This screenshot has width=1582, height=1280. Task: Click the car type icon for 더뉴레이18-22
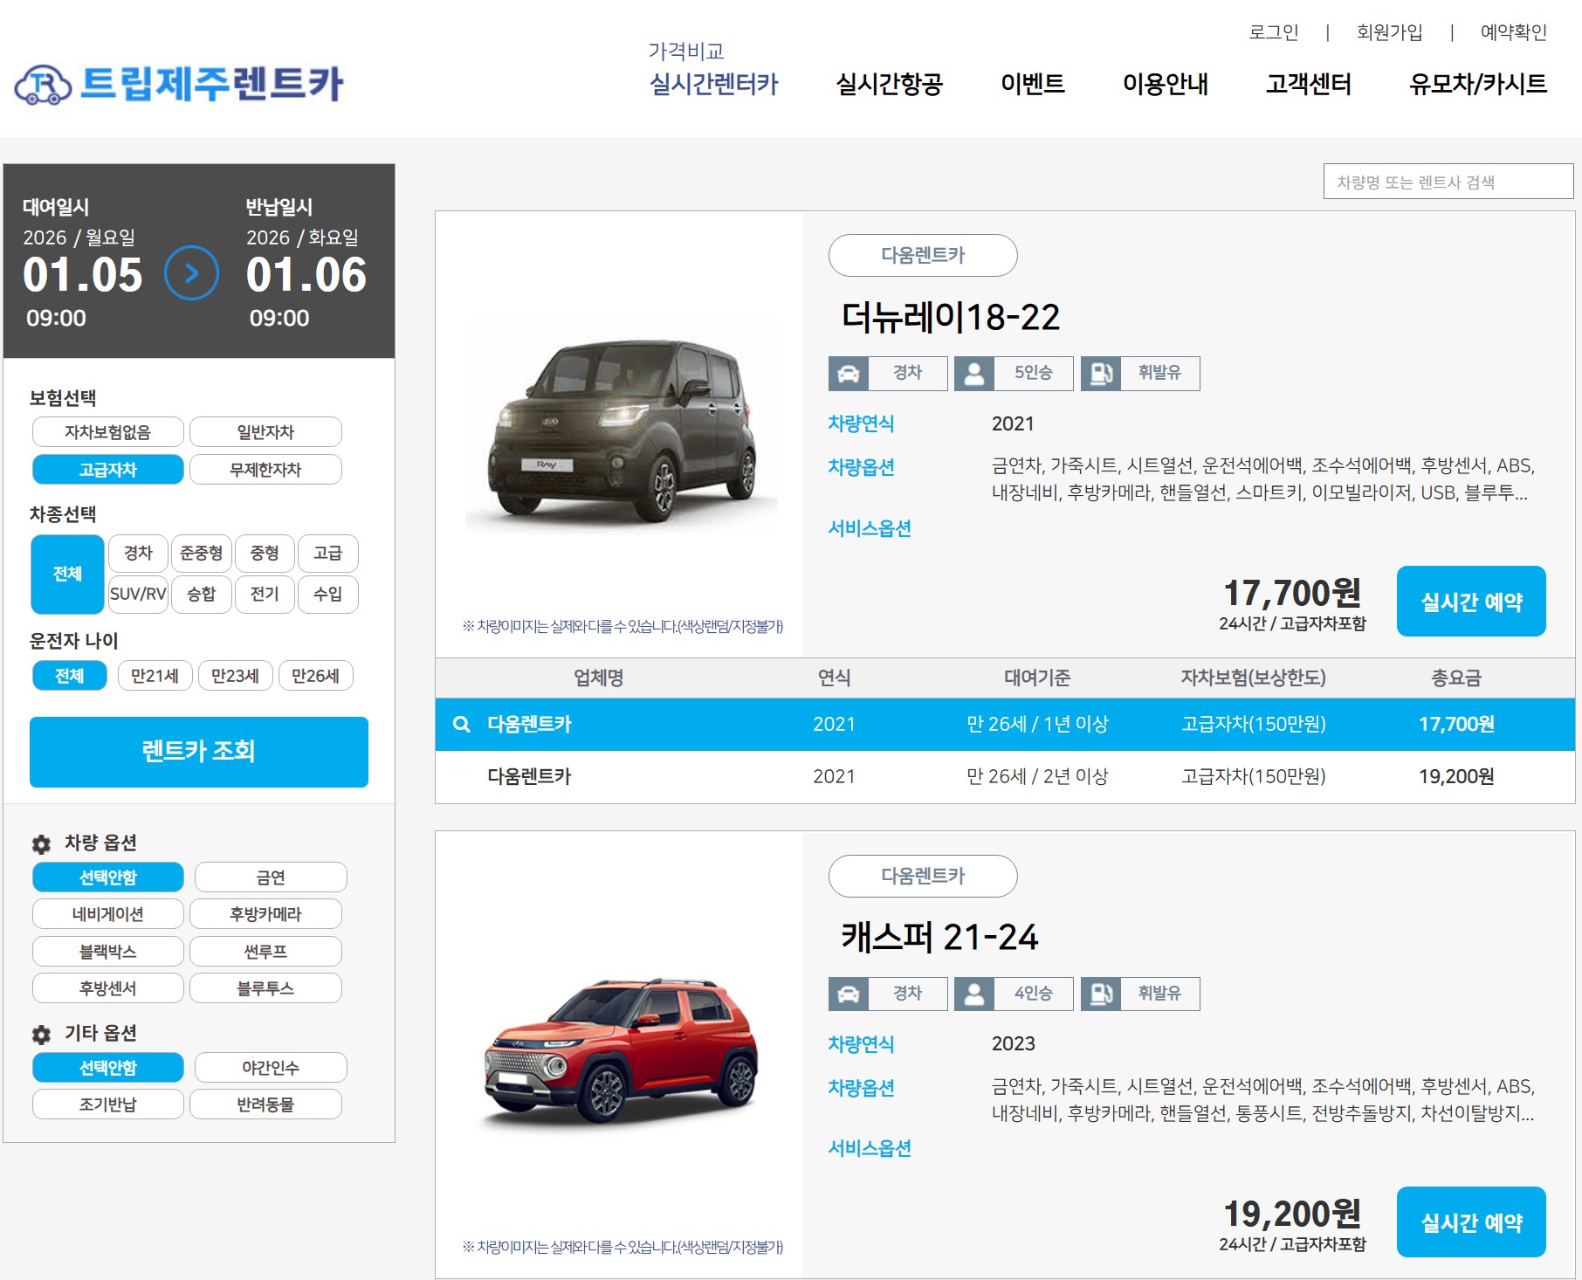point(848,373)
